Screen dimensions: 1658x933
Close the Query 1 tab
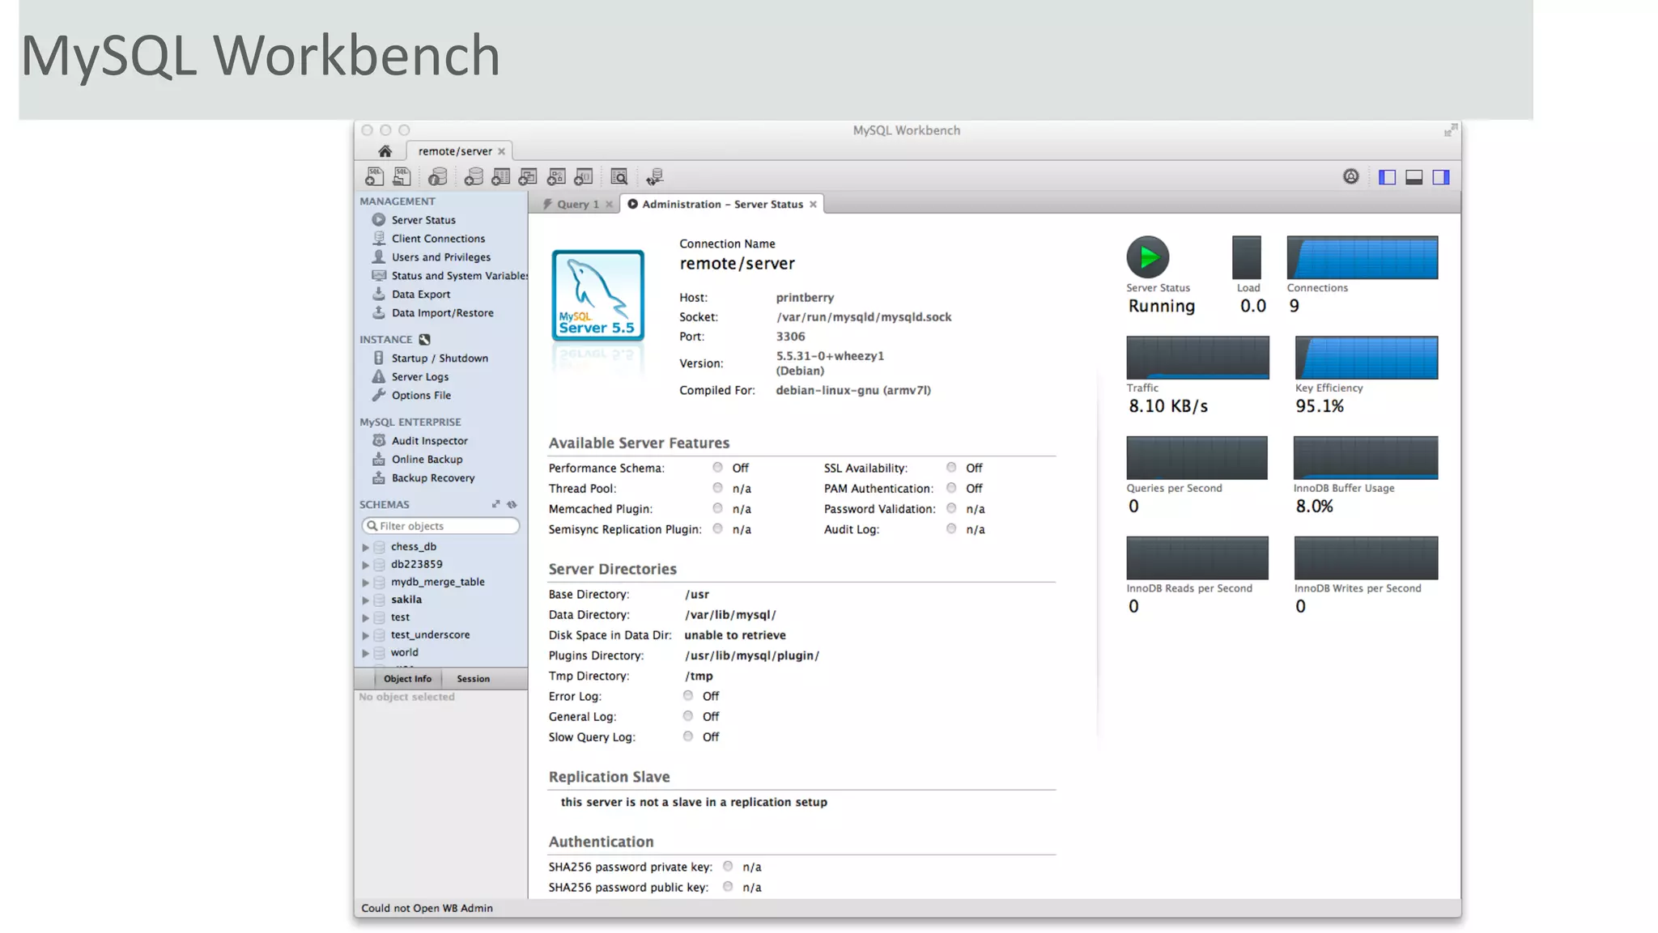609,205
